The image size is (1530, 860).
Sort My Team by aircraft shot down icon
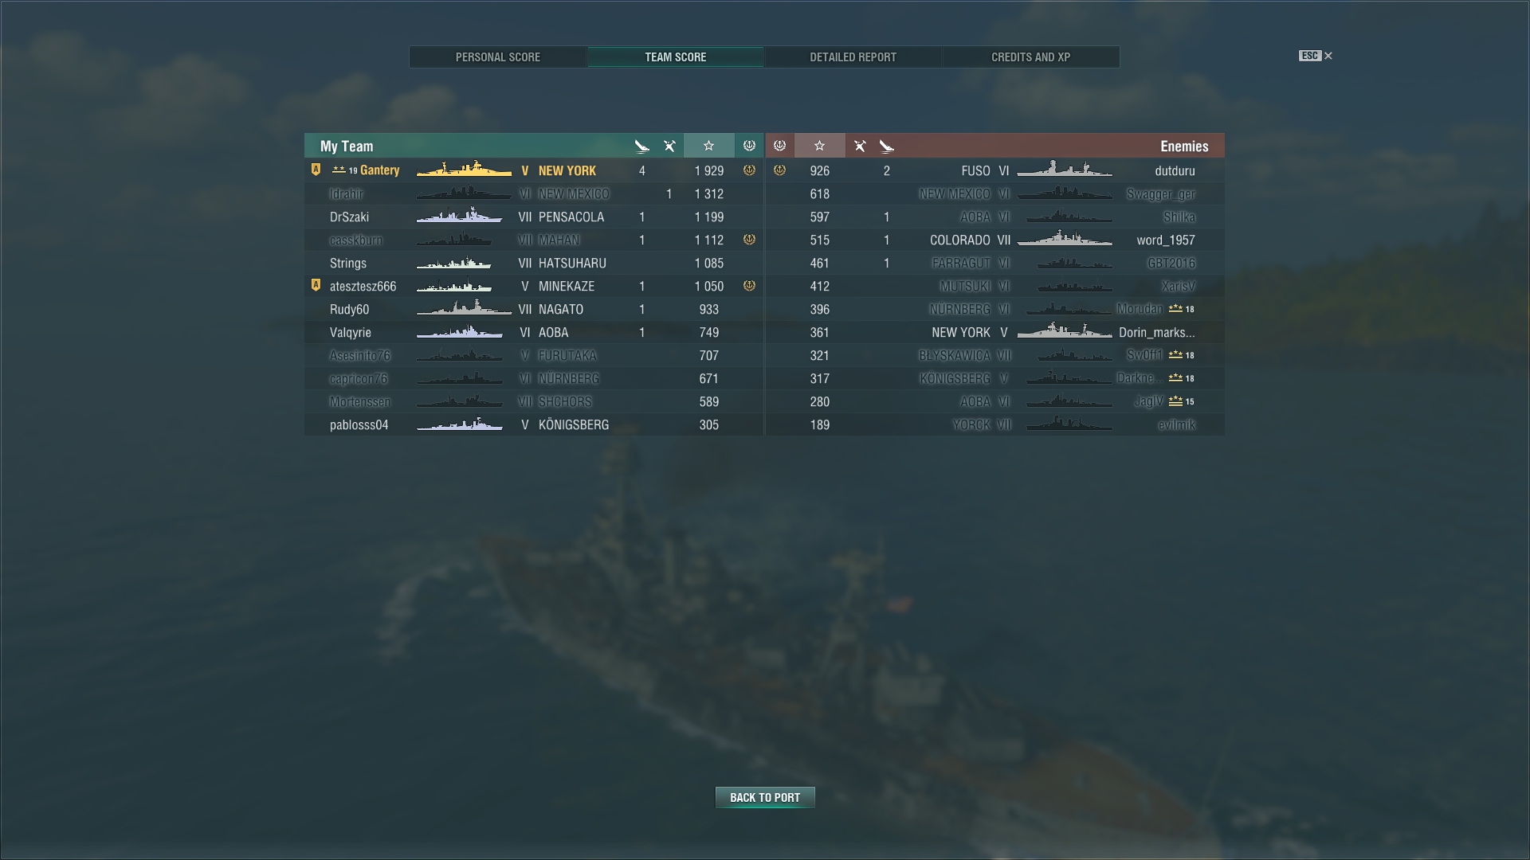pos(669,146)
